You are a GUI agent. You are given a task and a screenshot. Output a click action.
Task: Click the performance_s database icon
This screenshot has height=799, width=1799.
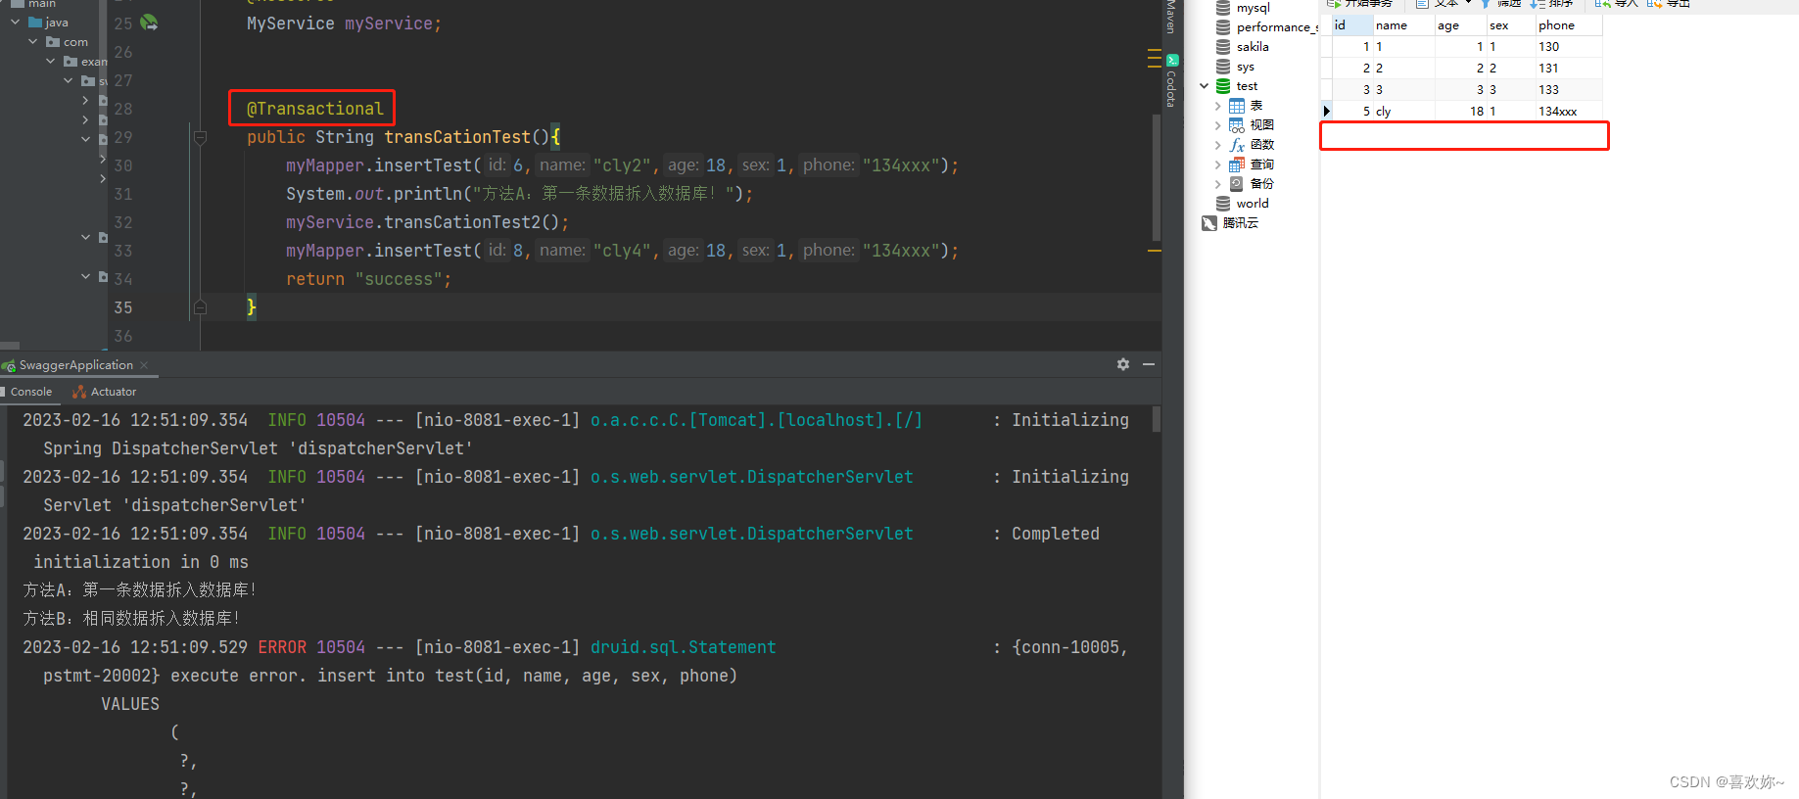(x=1223, y=27)
